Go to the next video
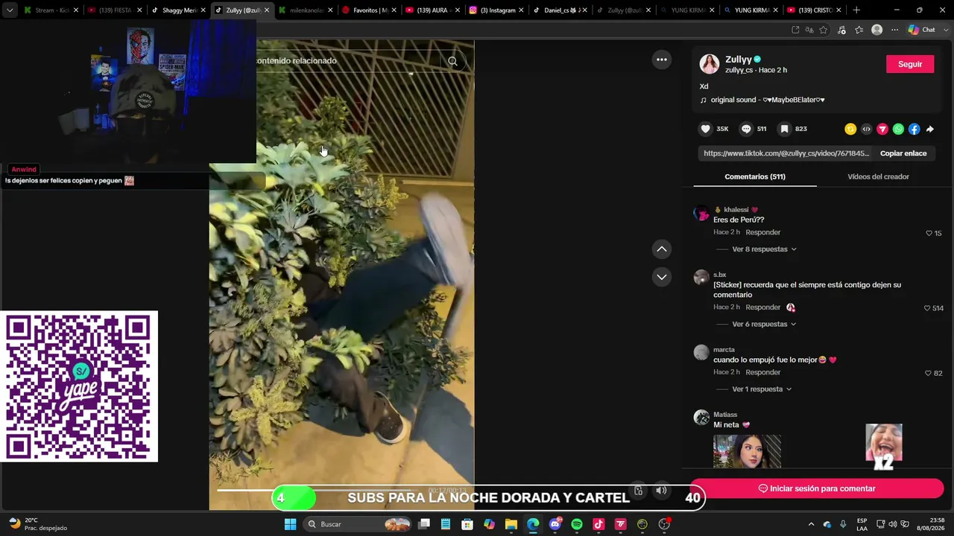The height and width of the screenshot is (536, 954). click(x=662, y=277)
